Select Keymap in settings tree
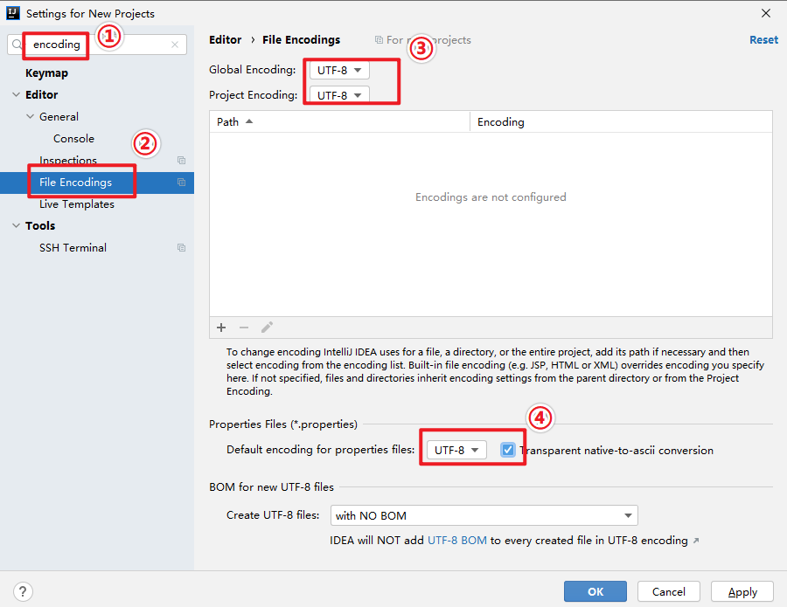Screen dimensions: 787x607 46,73
